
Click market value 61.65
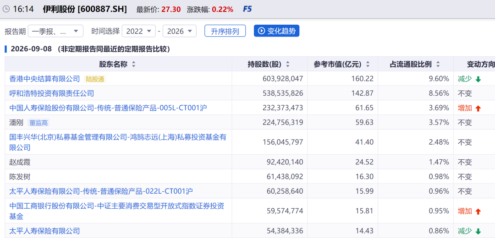(365, 108)
